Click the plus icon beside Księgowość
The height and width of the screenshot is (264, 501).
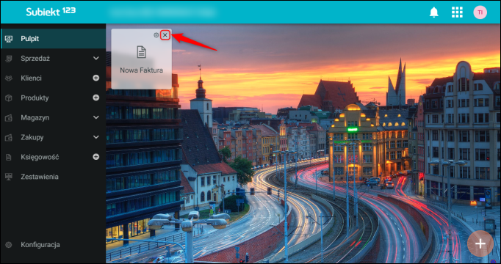pyautogui.click(x=95, y=157)
